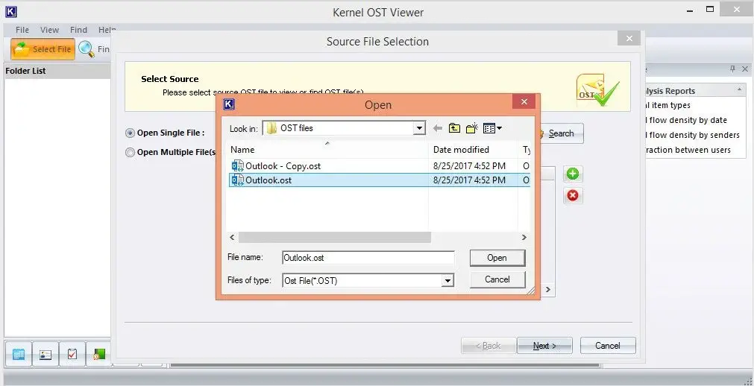This screenshot has width=754, height=386.
Task: Click interaction between users report
Action: [x=688, y=150]
